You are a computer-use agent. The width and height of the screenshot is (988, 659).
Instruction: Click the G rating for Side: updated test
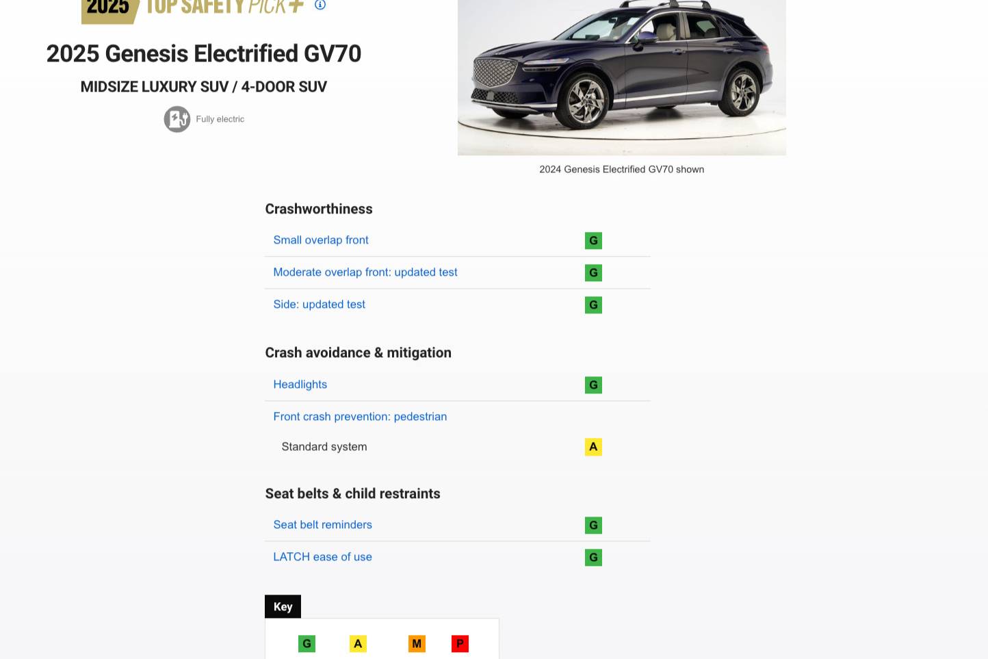tap(593, 305)
